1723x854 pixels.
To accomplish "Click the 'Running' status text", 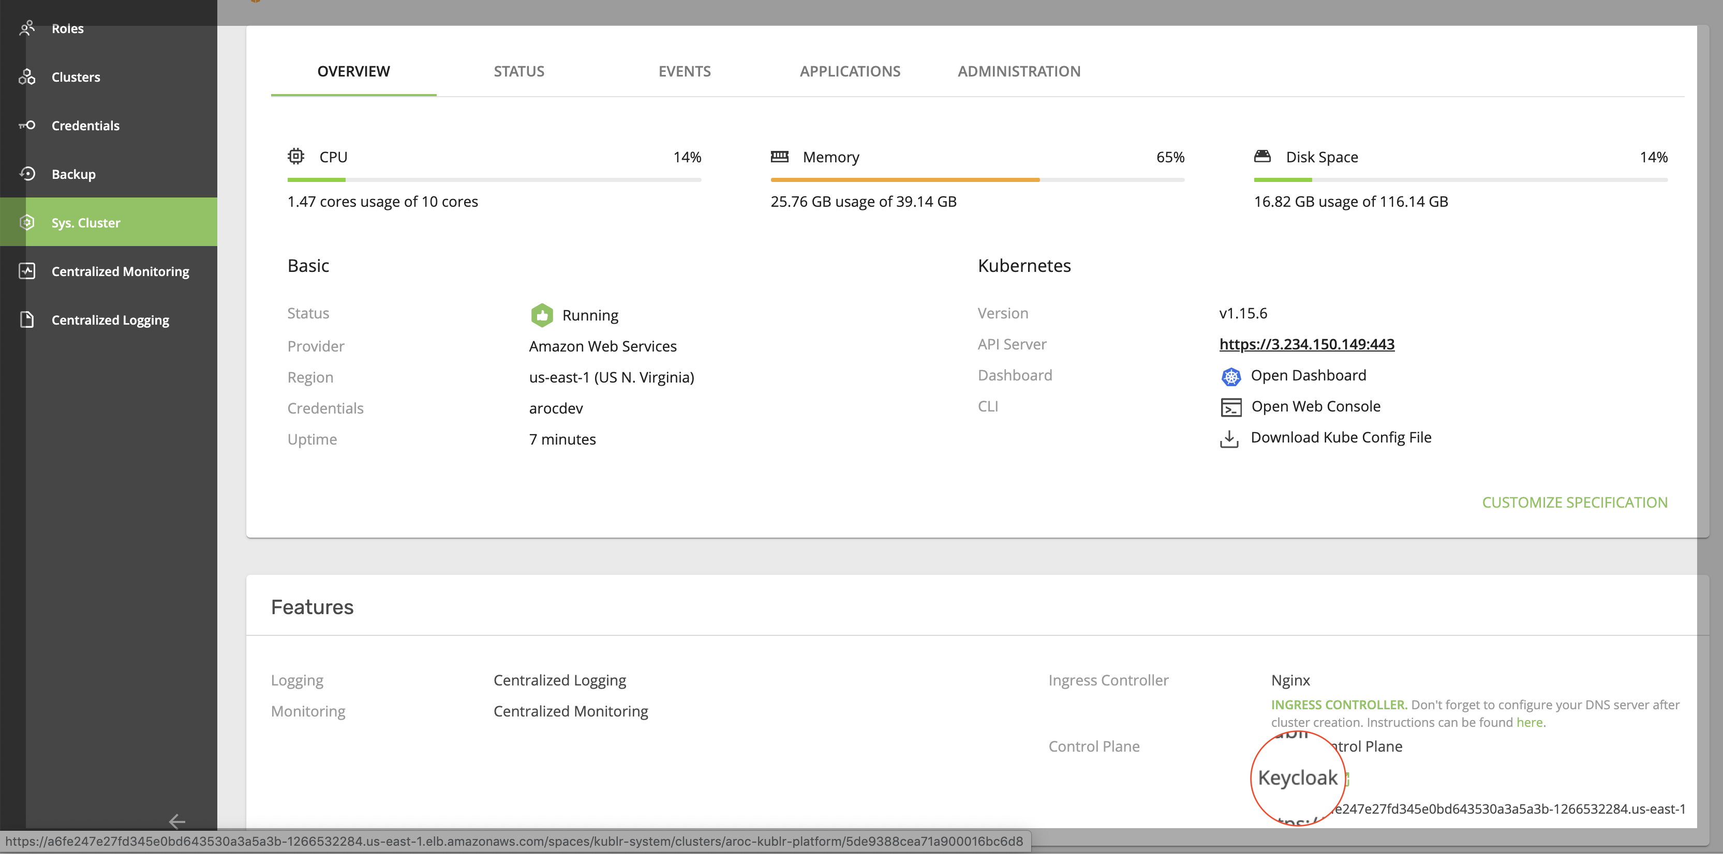I will coord(590,315).
